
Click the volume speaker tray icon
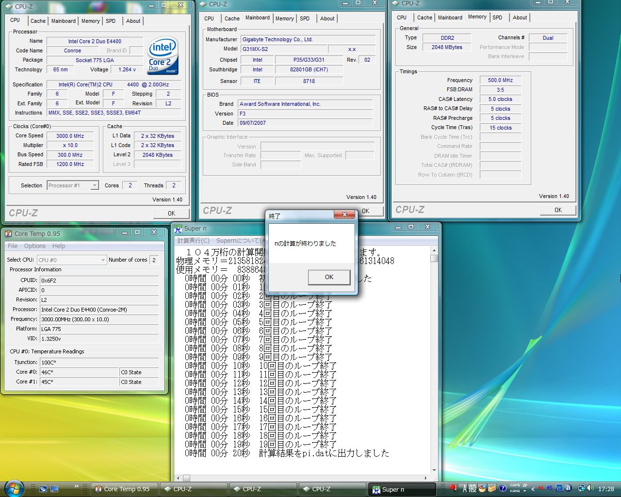tap(590, 488)
